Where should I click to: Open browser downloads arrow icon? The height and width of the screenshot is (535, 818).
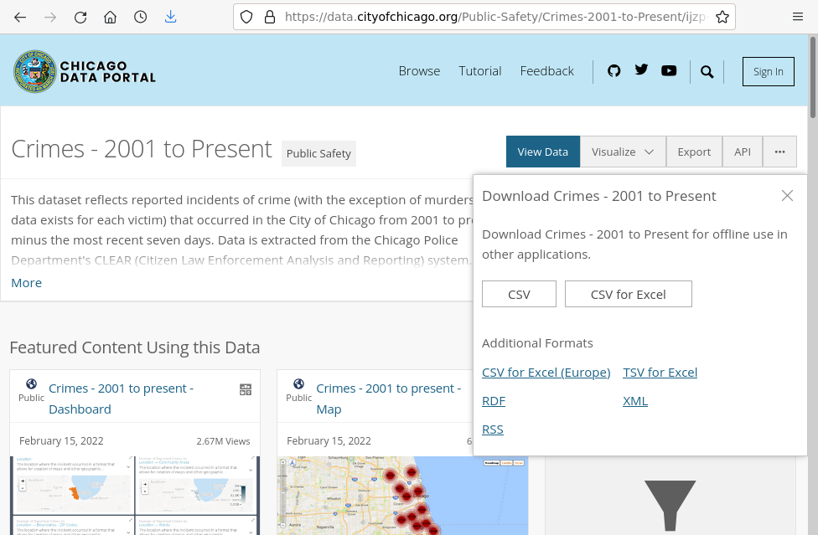(171, 17)
